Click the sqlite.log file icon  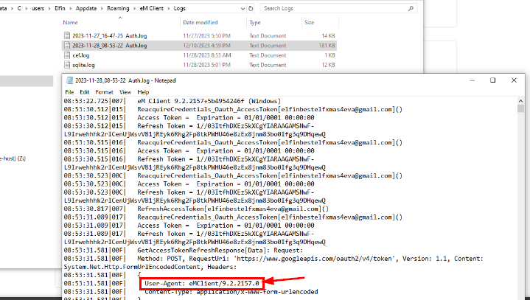pyautogui.click(x=67, y=65)
